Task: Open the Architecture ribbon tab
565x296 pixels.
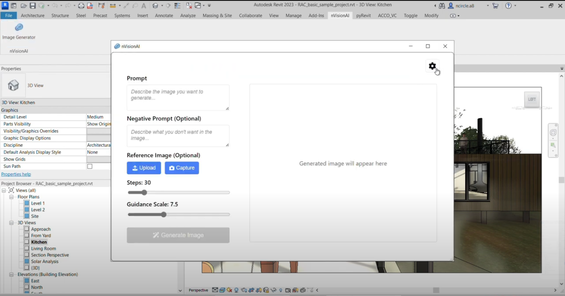Action: coord(33,15)
